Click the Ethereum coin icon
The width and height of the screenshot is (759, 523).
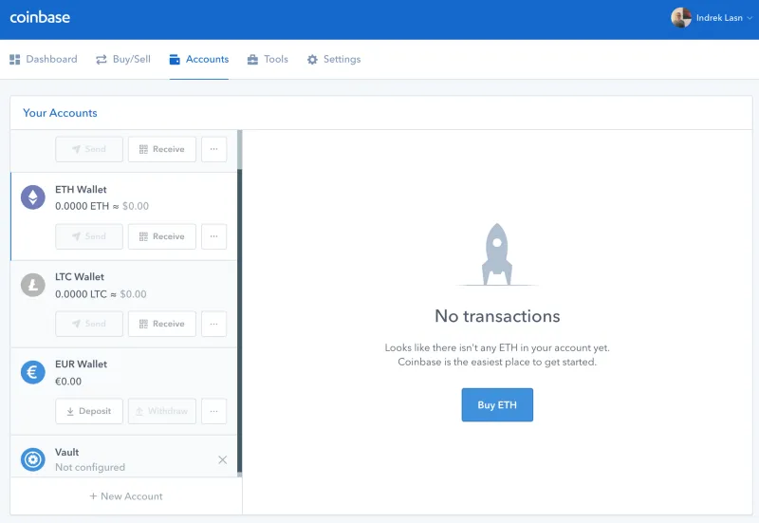pyautogui.click(x=33, y=197)
